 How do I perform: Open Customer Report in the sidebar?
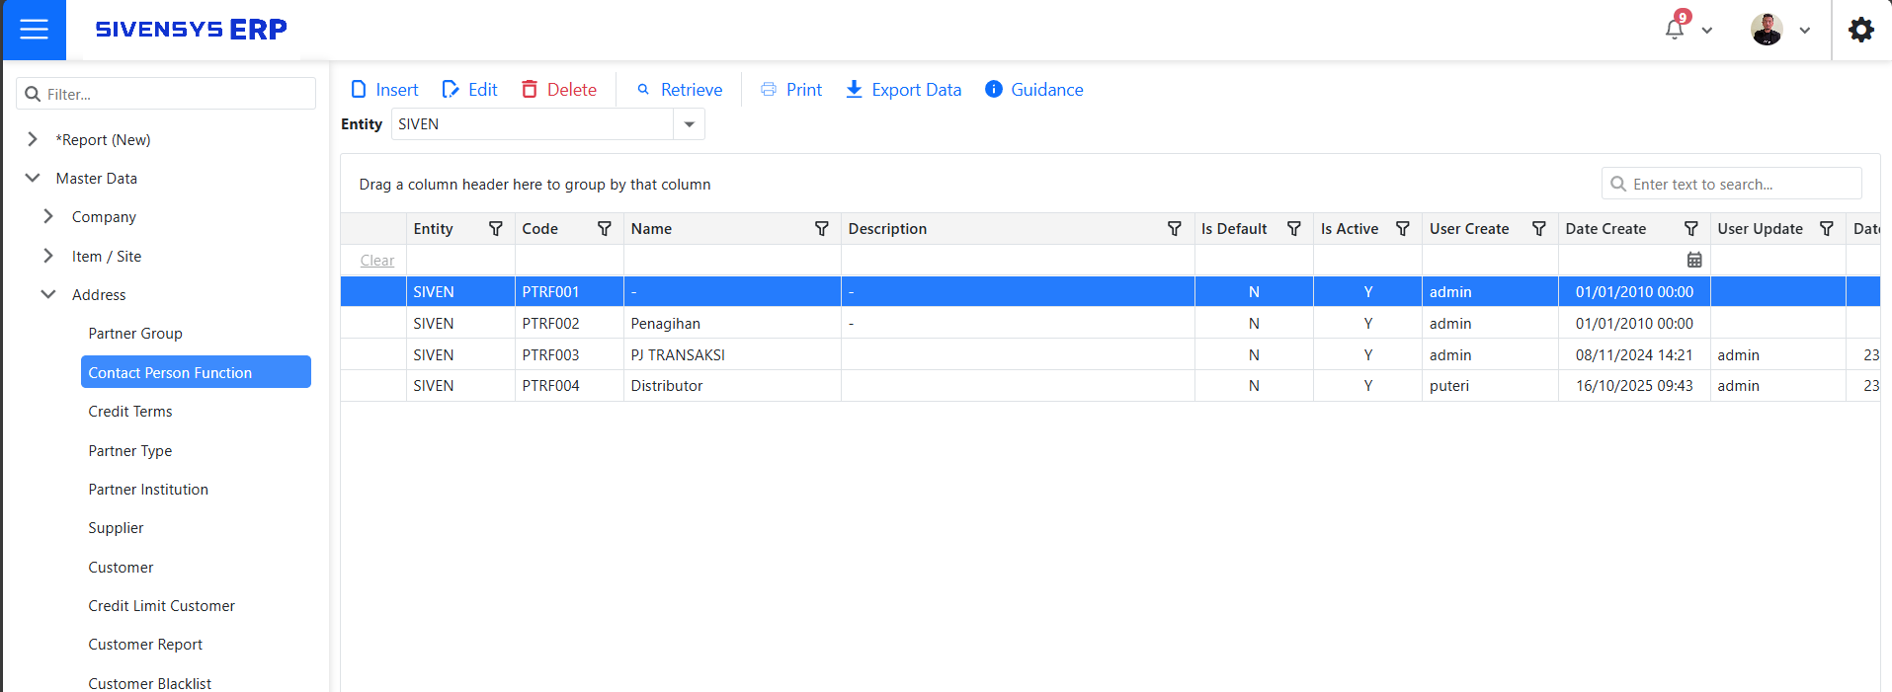[145, 645]
